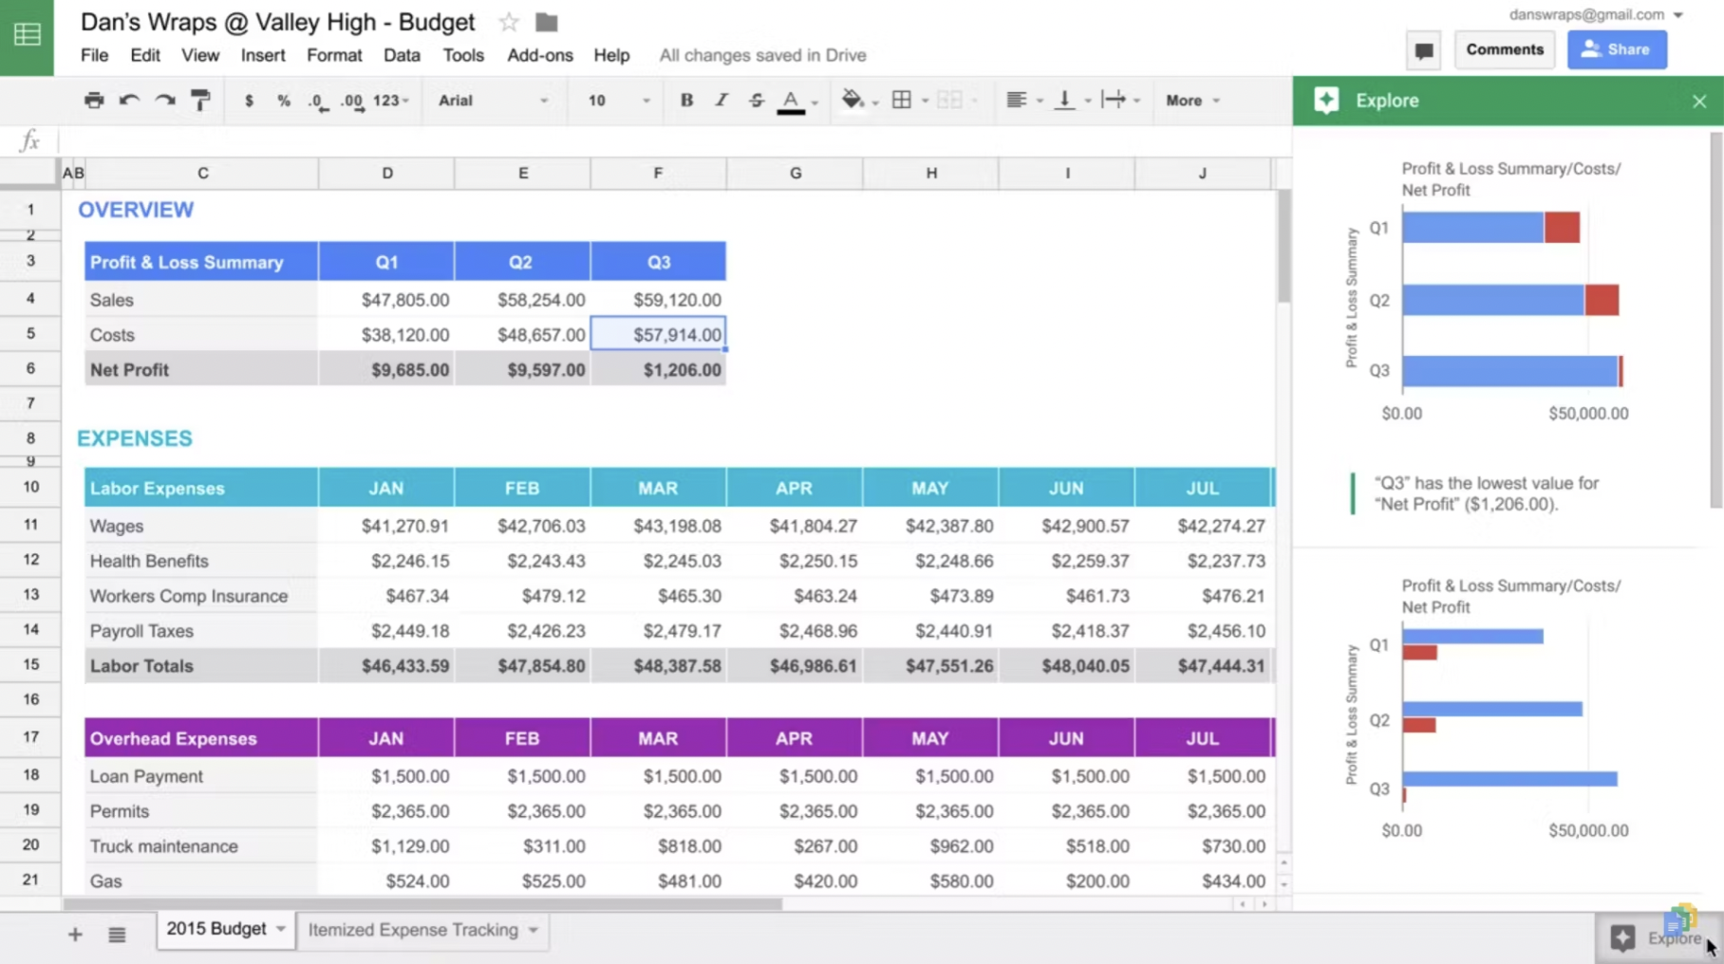
Task: Click the Share button
Action: 1617,48
